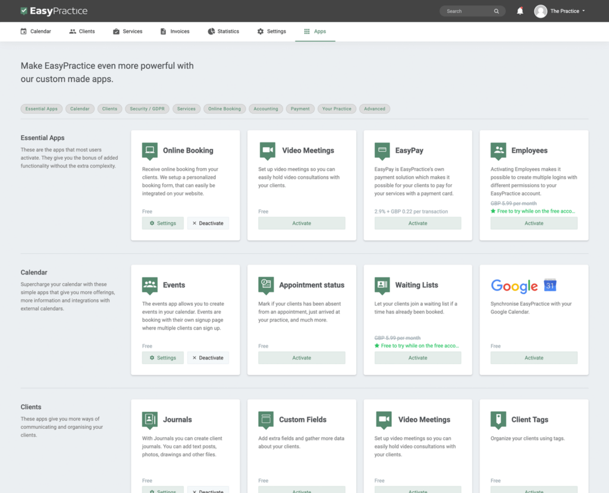The height and width of the screenshot is (493, 609).
Task: Click Waiting Lists 'Free to try' offer text
Action: (x=420, y=346)
